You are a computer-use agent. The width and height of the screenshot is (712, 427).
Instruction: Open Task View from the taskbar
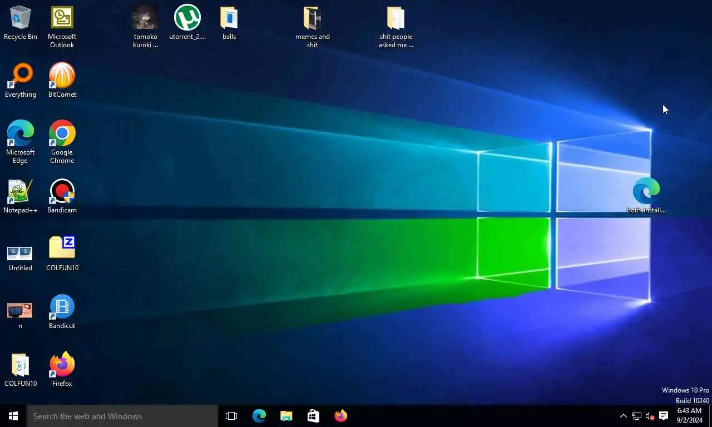(x=231, y=416)
